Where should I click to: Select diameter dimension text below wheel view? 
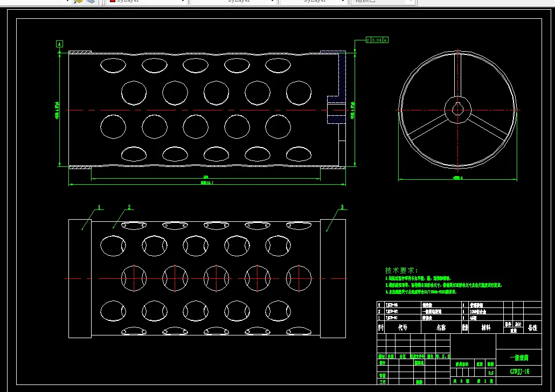(457, 178)
